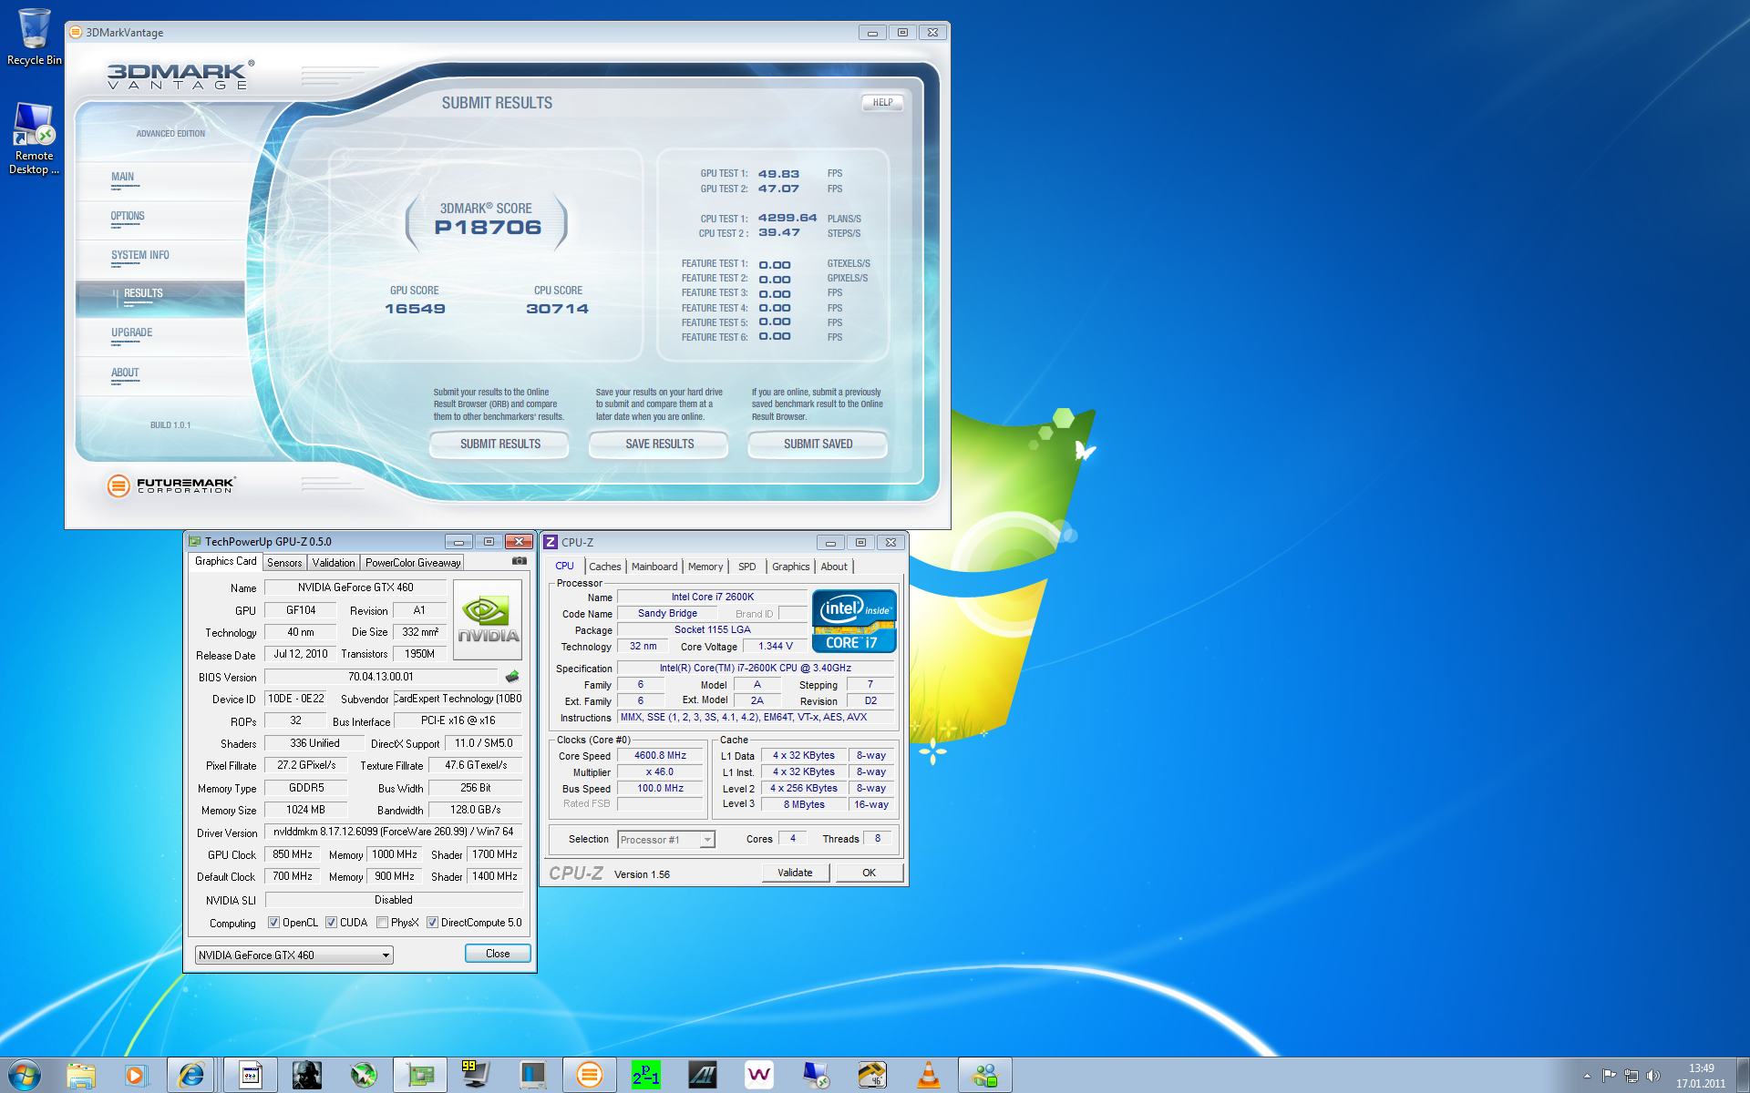Screen dimensions: 1750x1093
Task: Switch to the Sensors tab in GPU-Z
Action: [284, 563]
